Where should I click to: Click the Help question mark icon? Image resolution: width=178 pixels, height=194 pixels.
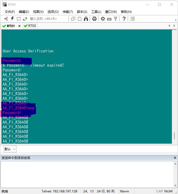(x=124, y=19)
